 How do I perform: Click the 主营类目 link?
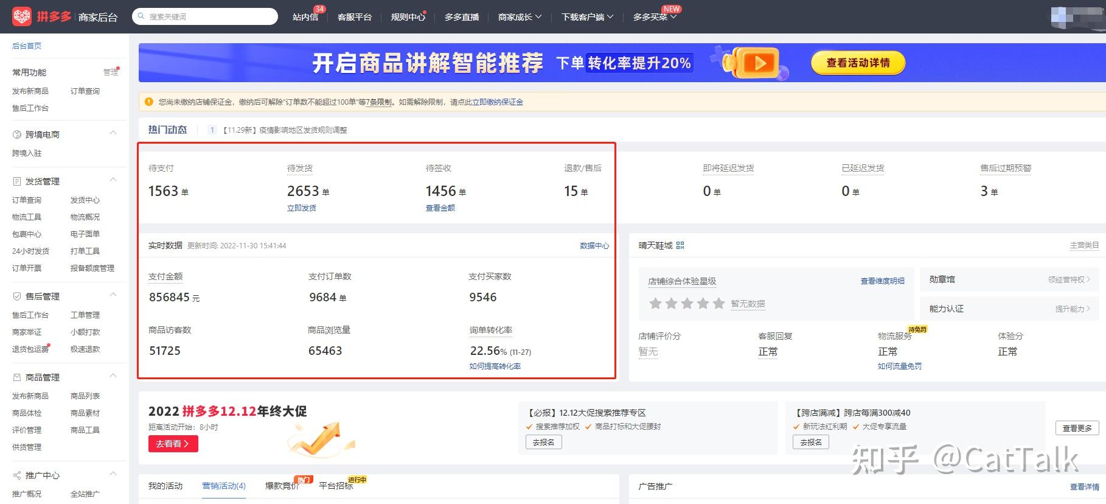coord(1085,245)
